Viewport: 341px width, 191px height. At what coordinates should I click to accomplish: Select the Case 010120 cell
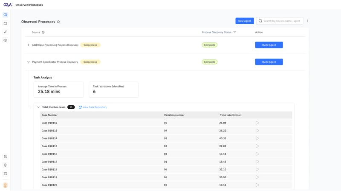tap(49, 185)
